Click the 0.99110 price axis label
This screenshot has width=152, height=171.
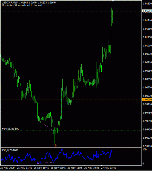(x=147, y=146)
